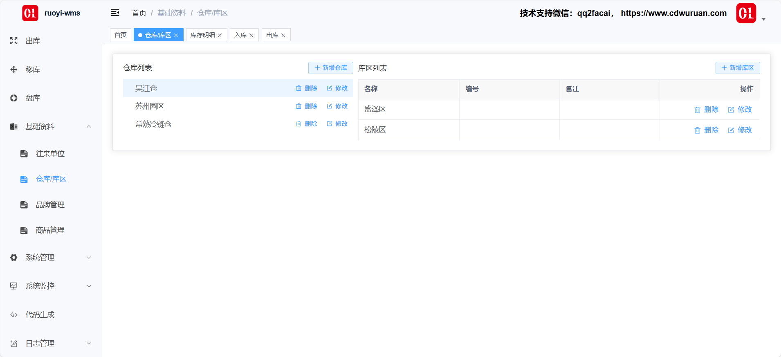Click the 盛泽区 name cell
This screenshot has height=357, width=781.
point(409,110)
